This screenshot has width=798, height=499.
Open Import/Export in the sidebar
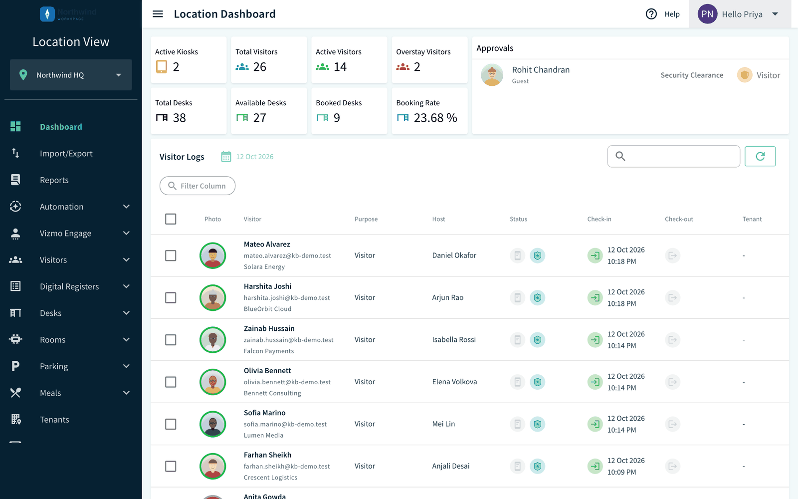point(66,153)
